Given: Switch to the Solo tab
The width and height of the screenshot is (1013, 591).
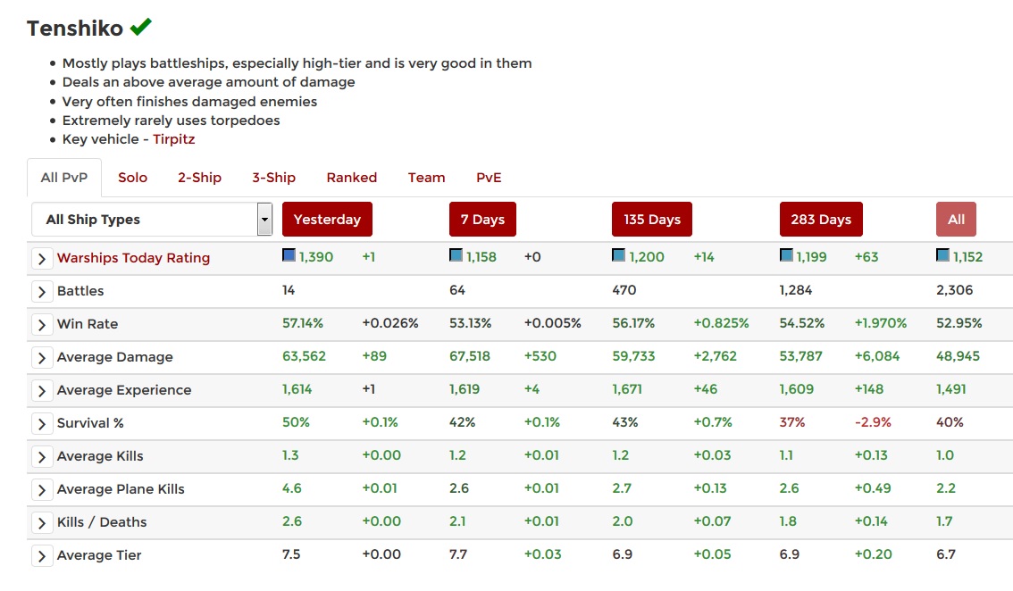Looking at the screenshot, I should coord(132,178).
